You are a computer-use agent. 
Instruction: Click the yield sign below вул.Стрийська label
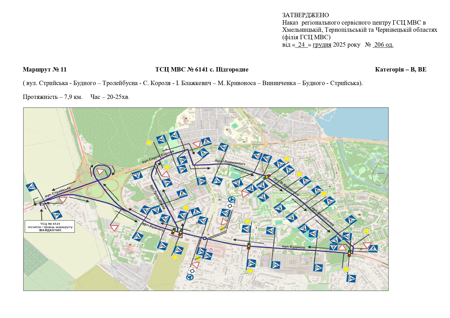tap(63, 200)
